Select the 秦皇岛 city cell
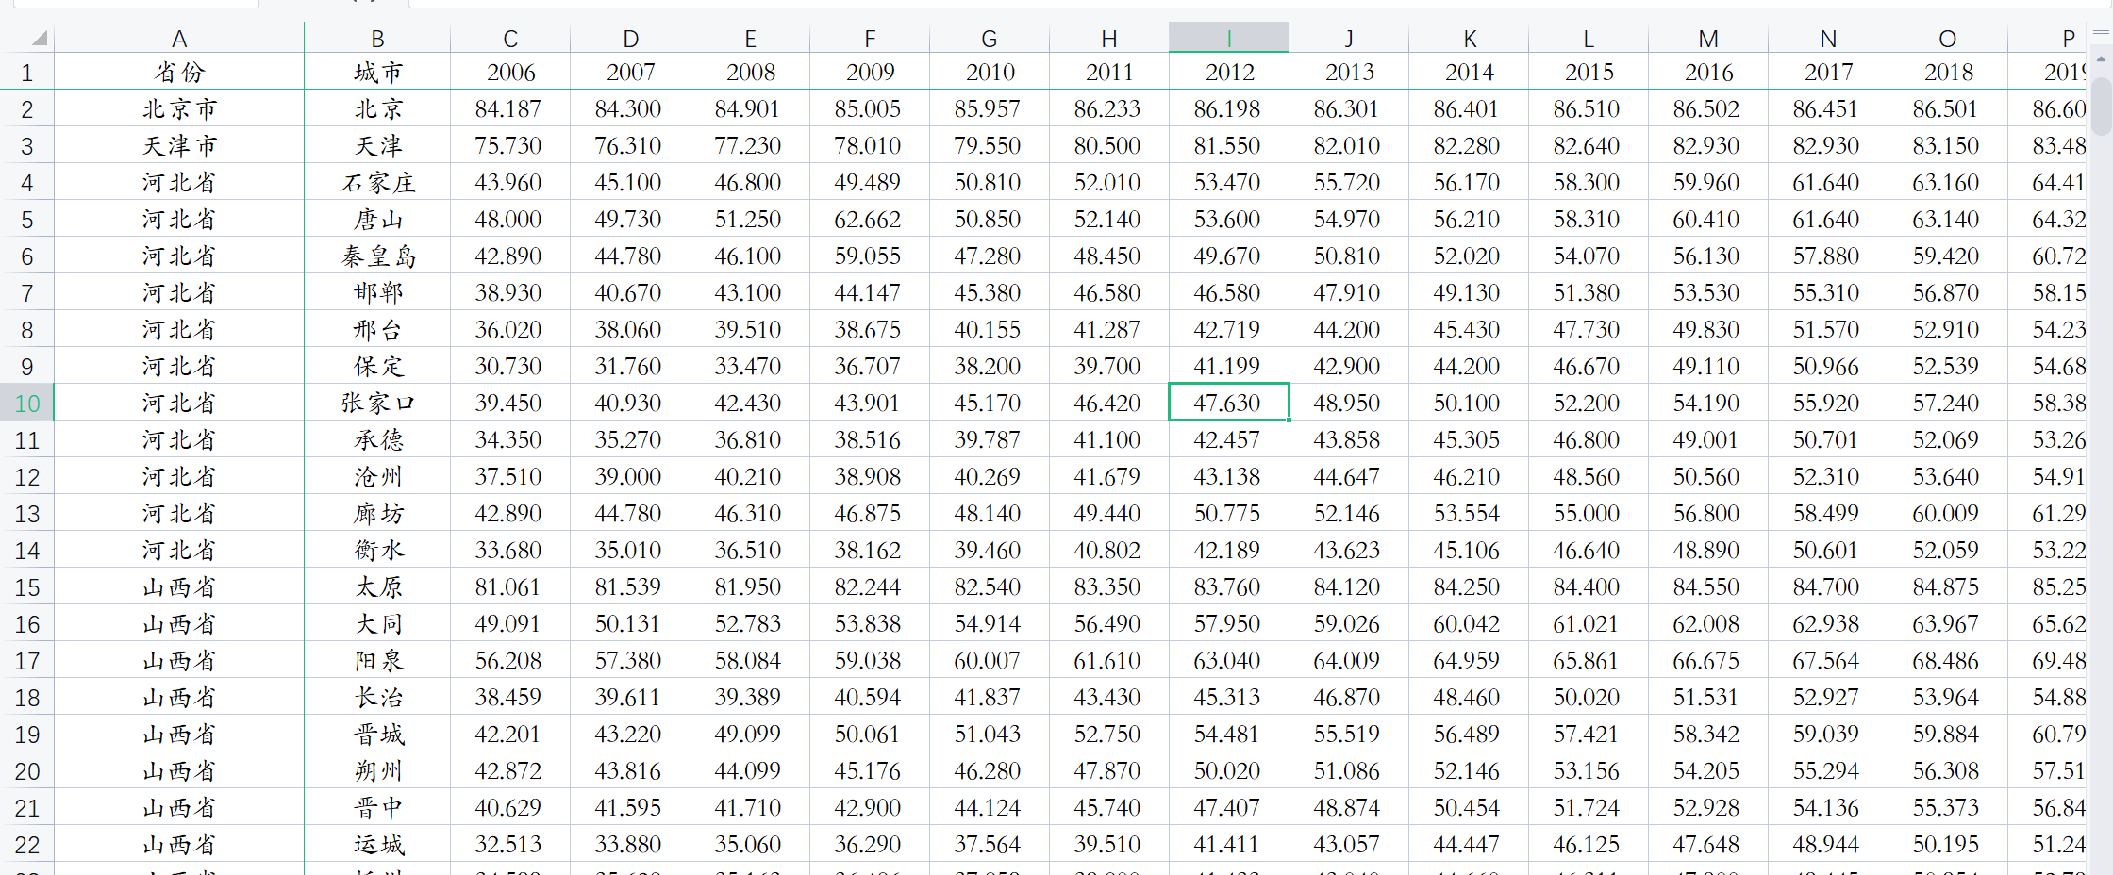The height and width of the screenshot is (875, 2113). pyautogui.click(x=377, y=256)
